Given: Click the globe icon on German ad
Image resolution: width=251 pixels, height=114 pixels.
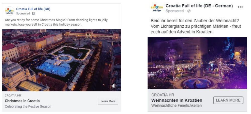Looking at the screenshot, I should click(x=189, y=11).
